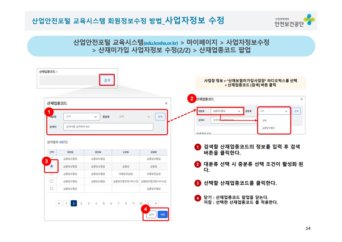This screenshot has width=342, height=242.
Task: Select the radio button for the 금융업 row
Action: [x=52, y=166]
